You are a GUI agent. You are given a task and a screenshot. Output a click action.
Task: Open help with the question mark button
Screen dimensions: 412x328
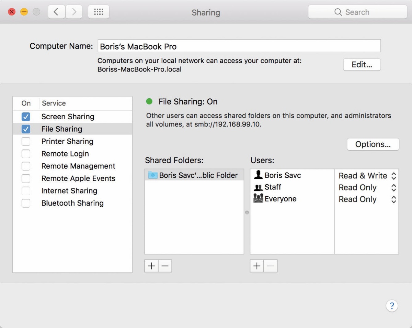point(392,306)
